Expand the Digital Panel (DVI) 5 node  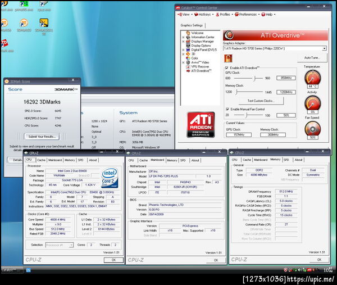(183, 50)
